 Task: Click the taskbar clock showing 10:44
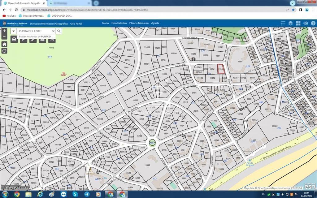coord(306,194)
